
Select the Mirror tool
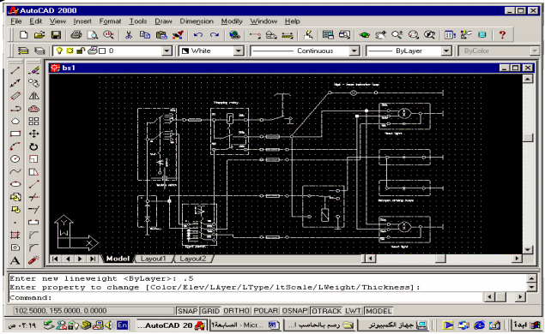(33, 96)
